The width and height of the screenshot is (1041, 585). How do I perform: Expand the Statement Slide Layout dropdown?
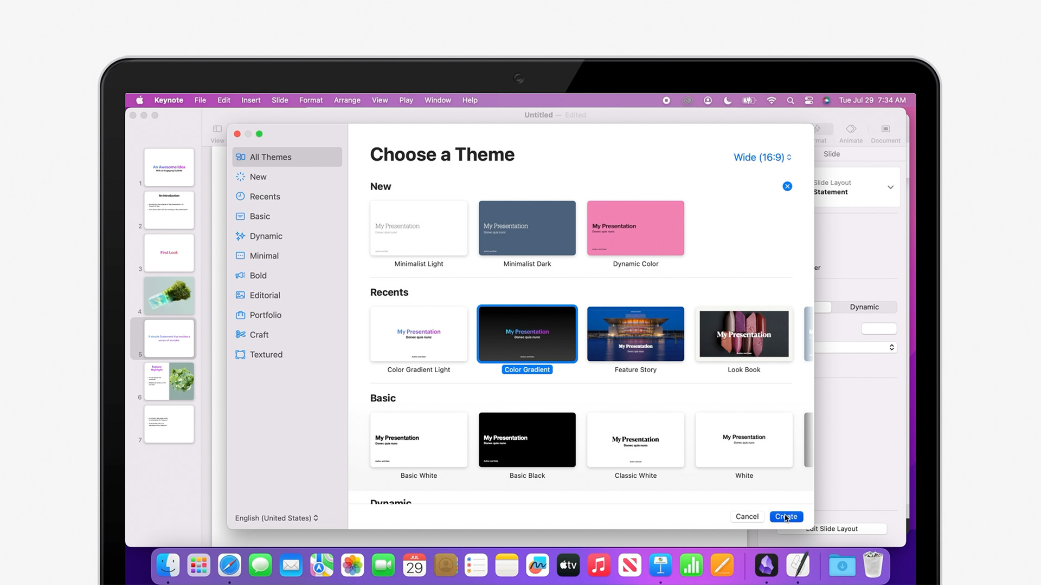coord(890,187)
